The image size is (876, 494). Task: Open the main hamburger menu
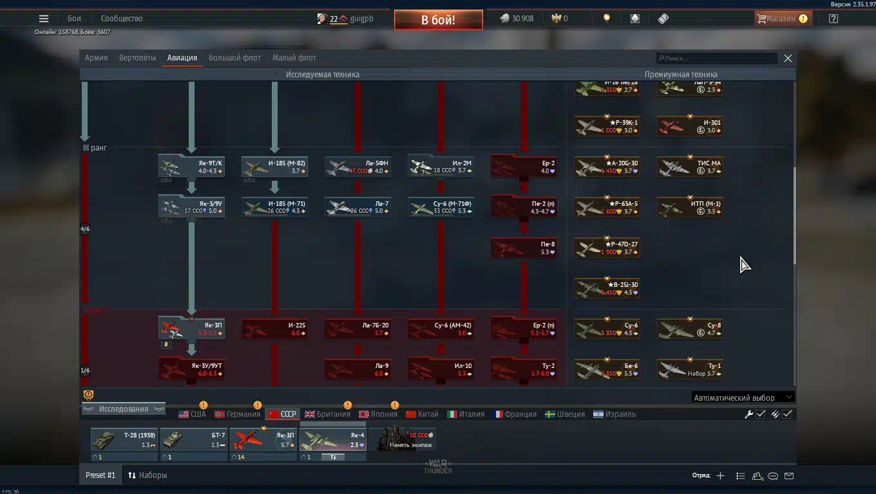click(x=44, y=19)
